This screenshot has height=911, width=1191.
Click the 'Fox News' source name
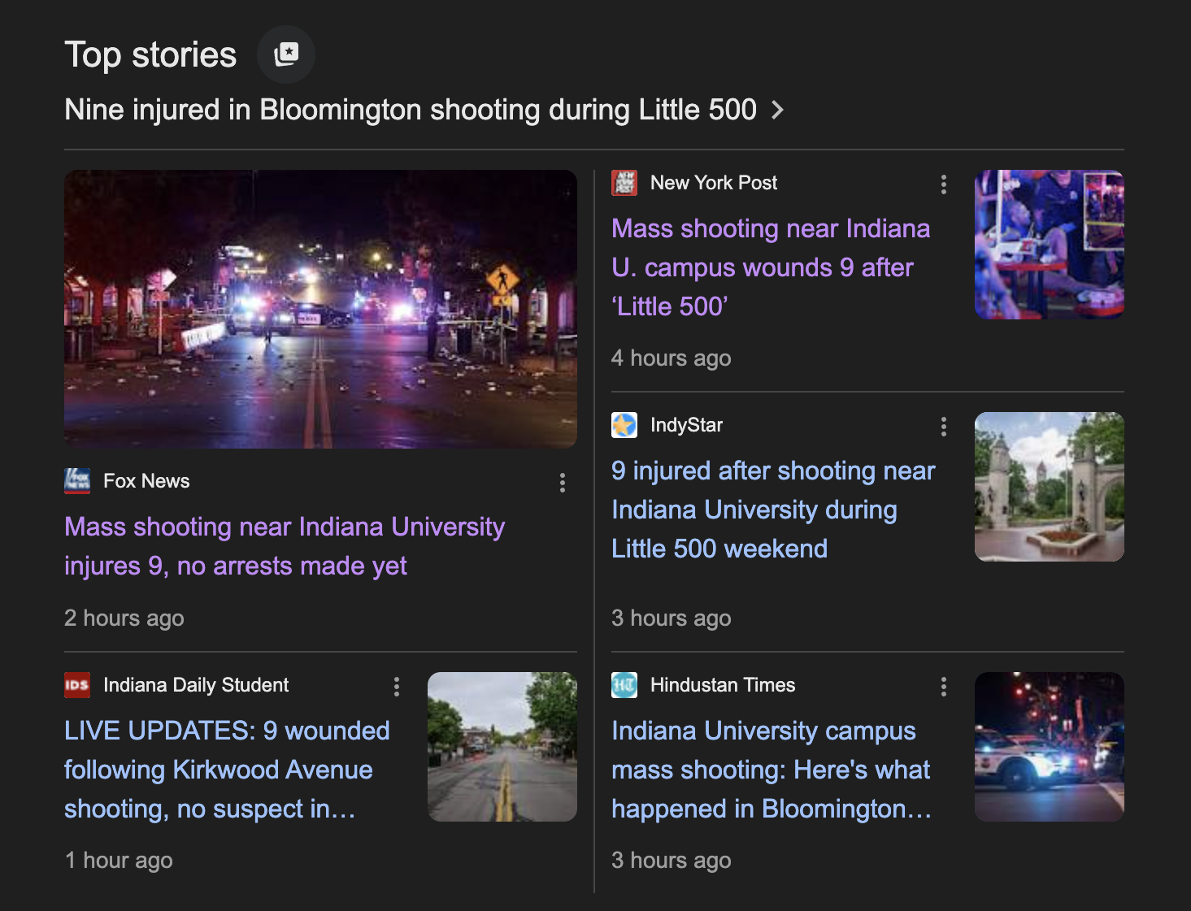pos(146,481)
